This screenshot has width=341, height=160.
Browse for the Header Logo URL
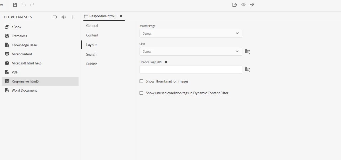click(x=247, y=69)
